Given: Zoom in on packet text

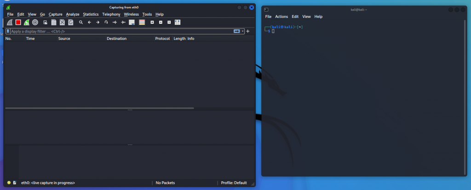Looking at the screenshot, I should coord(152,22).
